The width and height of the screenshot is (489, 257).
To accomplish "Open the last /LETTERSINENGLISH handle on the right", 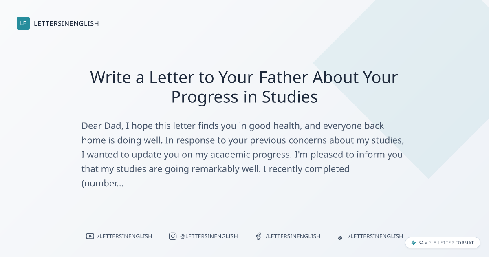I will click(x=376, y=236).
